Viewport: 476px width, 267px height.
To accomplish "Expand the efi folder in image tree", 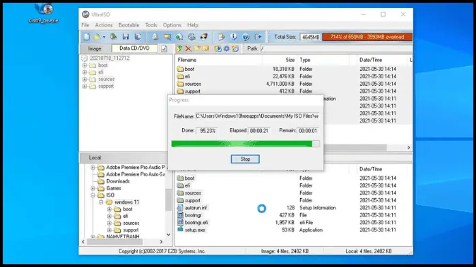I will 85,72.
